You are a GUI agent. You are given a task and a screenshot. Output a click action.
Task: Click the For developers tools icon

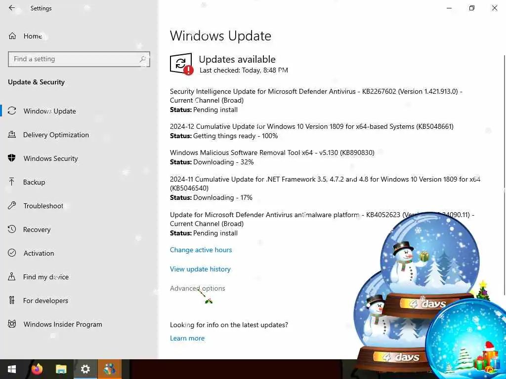tap(12, 300)
